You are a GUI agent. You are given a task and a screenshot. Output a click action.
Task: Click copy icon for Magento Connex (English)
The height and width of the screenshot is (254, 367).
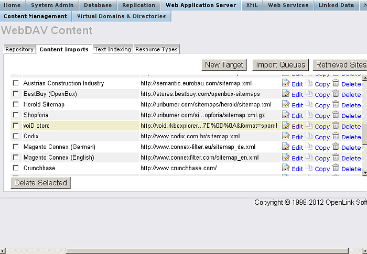pos(309,157)
